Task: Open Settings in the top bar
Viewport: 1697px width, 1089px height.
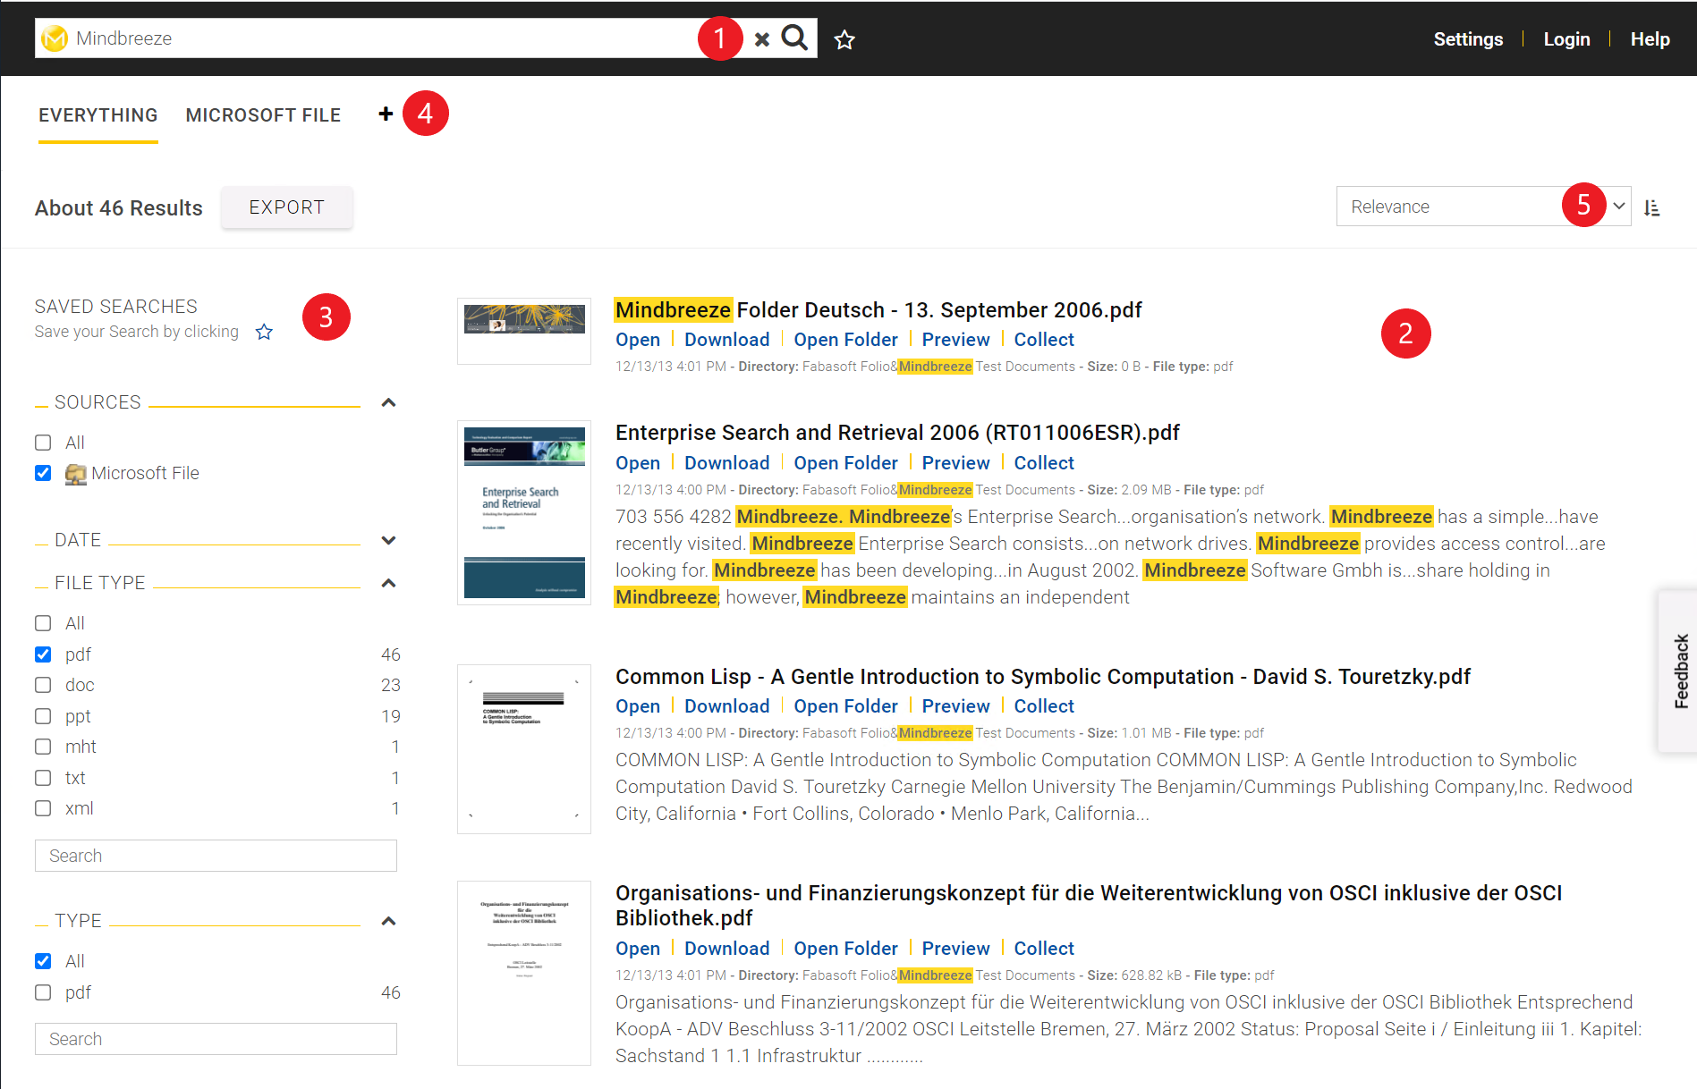Action: 1467,39
